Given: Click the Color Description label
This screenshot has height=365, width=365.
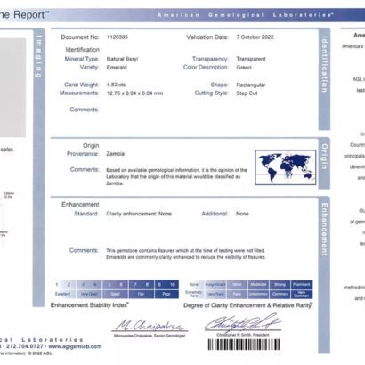Looking at the screenshot, I should pyautogui.click(x=206, y=68).
